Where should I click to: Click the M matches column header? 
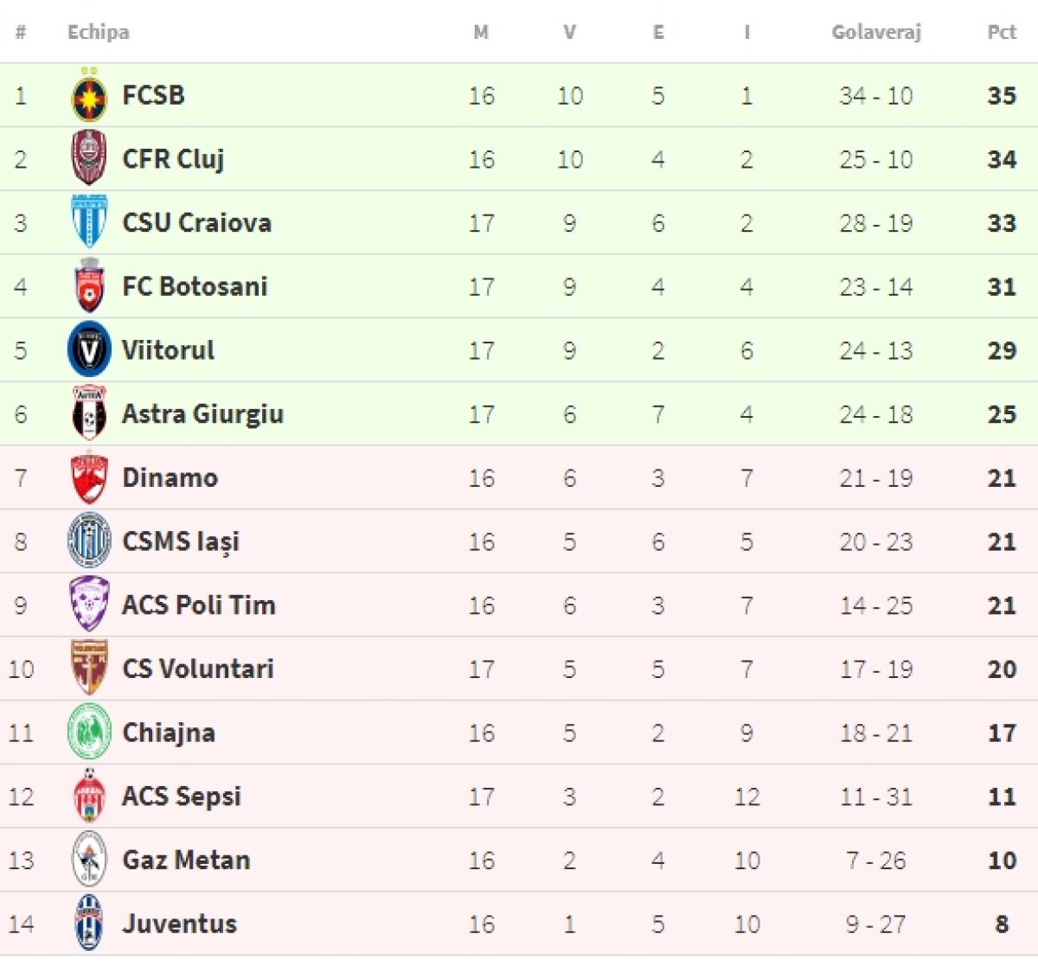[x=481, y=33]
